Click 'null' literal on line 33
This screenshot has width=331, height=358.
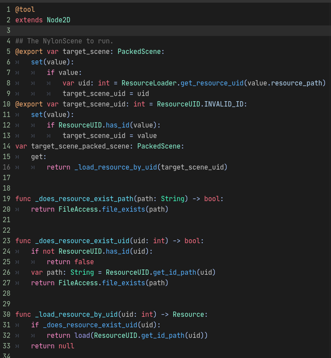point(66,346)
